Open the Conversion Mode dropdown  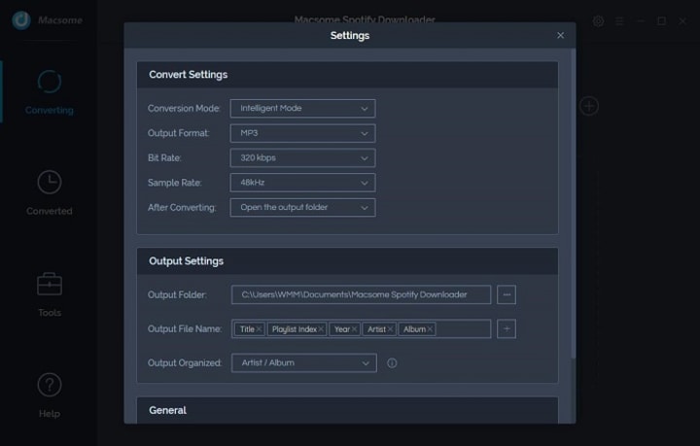point(302,109)
